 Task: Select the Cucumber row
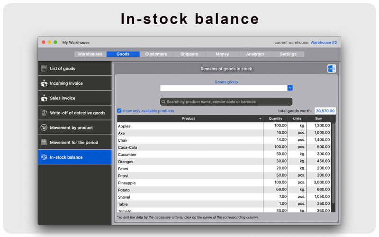tap(224, 155)
